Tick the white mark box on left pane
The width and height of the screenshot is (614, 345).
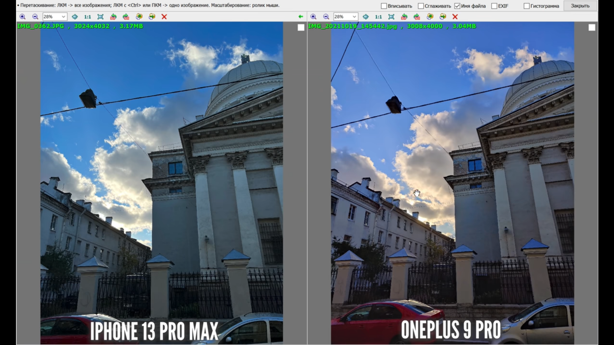301,28
